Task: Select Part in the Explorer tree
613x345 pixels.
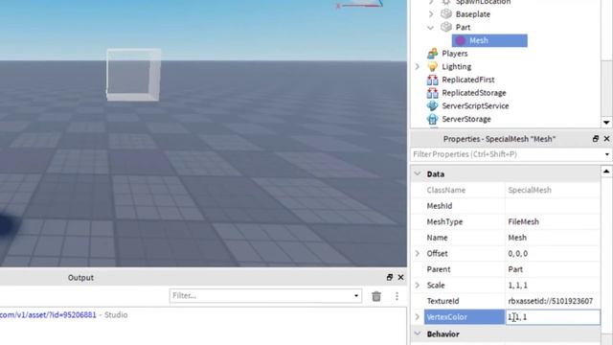Action: coord(463,28)
